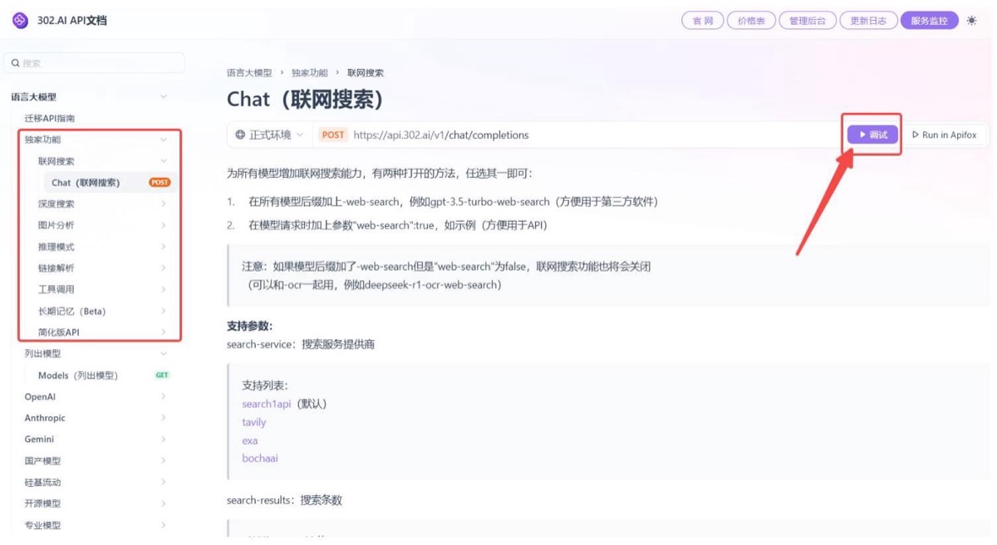Click the 302.AI purple logo icon

click(x=20, y=20)
